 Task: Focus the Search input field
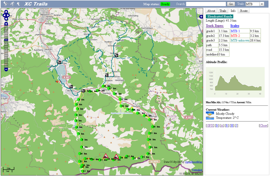206,4
